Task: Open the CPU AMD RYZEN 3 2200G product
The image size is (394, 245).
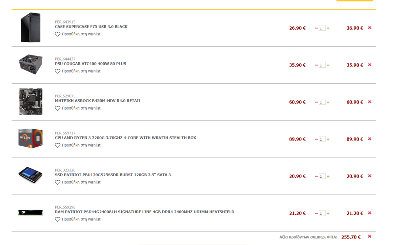Action: coord(125,138)
